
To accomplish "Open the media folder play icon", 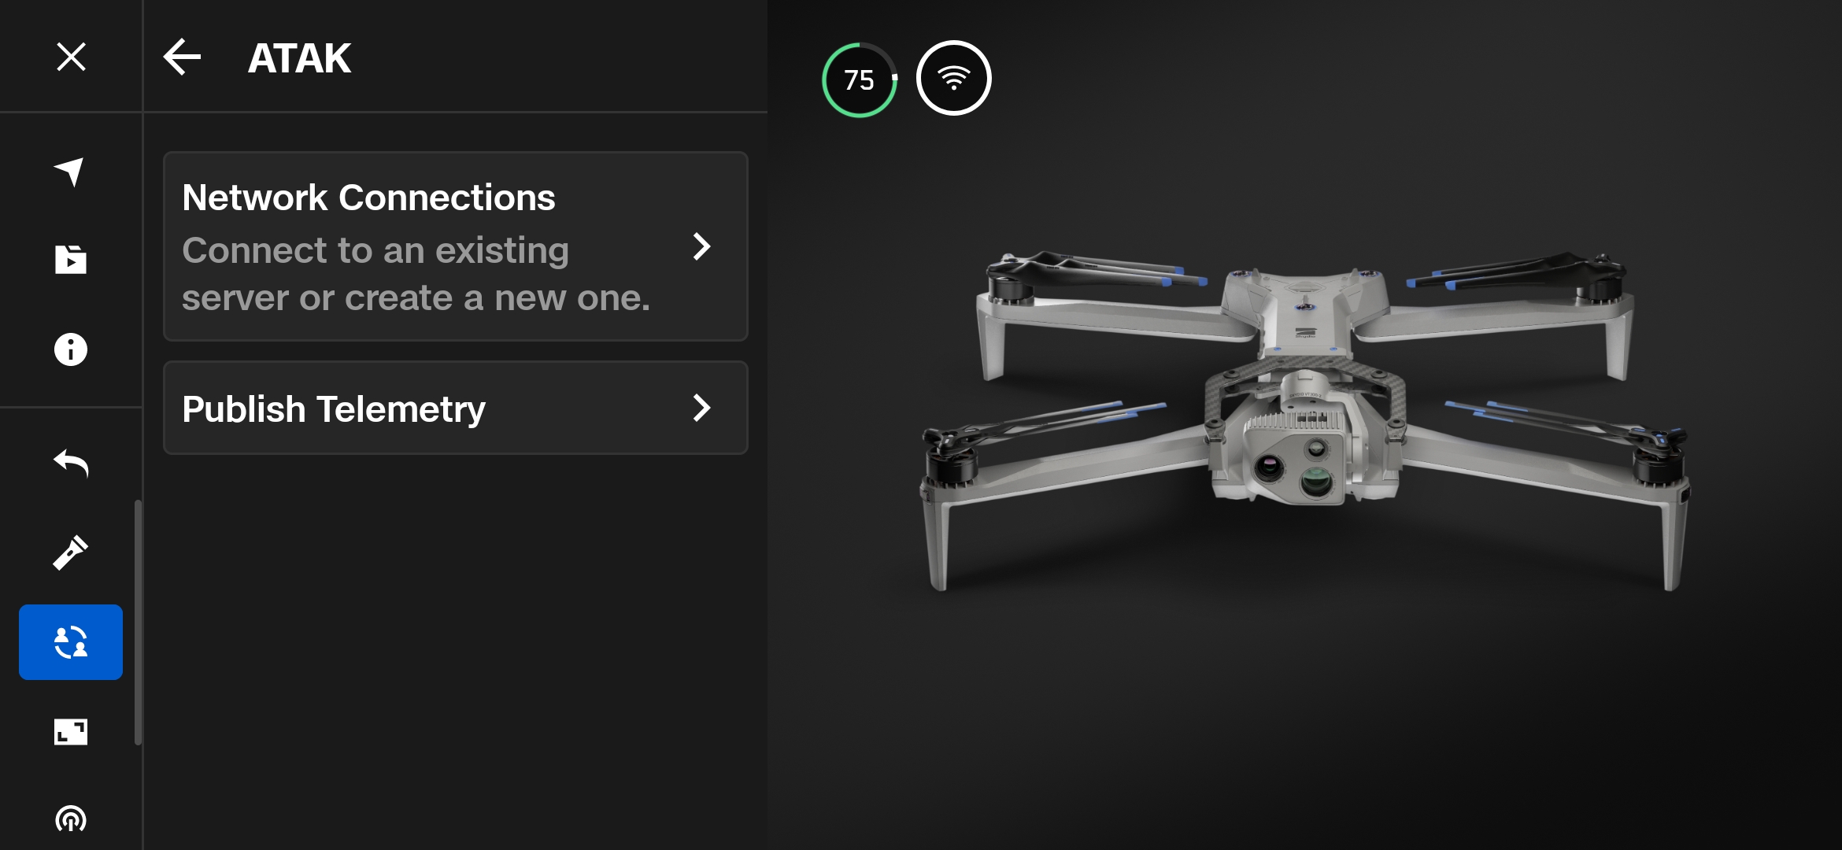I will [70, 259].
